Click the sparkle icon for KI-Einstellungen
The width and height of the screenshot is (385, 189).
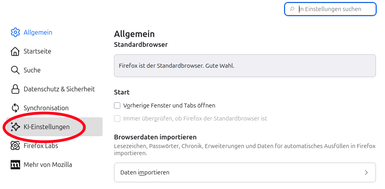(x=15, y=127)
